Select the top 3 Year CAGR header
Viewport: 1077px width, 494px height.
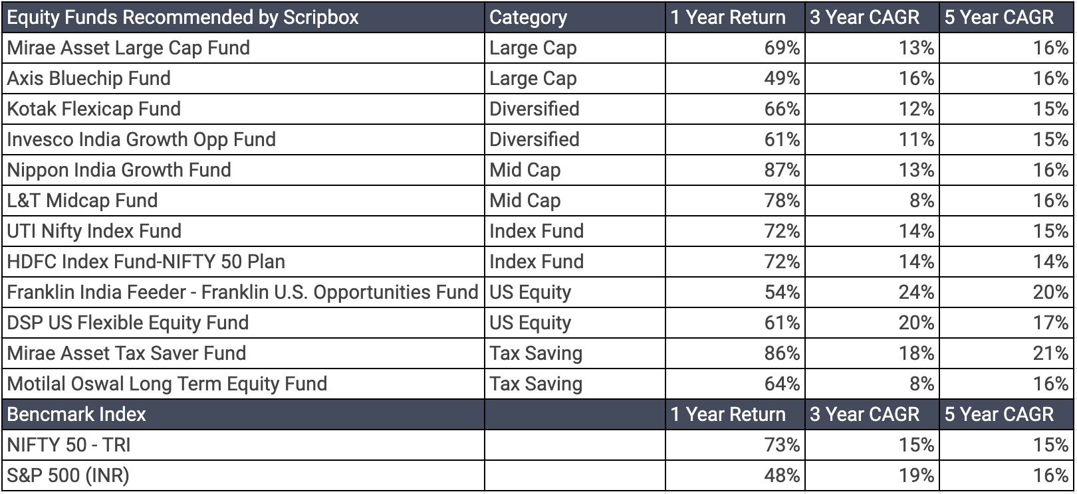click(864, 17)
